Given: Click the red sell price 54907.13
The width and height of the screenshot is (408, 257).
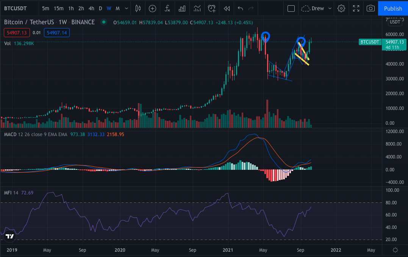Looking at the screenshot, I should (17, 33).
